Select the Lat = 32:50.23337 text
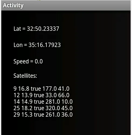The width and height of the screenshot is (132, 135). click(x=36, y=29)
